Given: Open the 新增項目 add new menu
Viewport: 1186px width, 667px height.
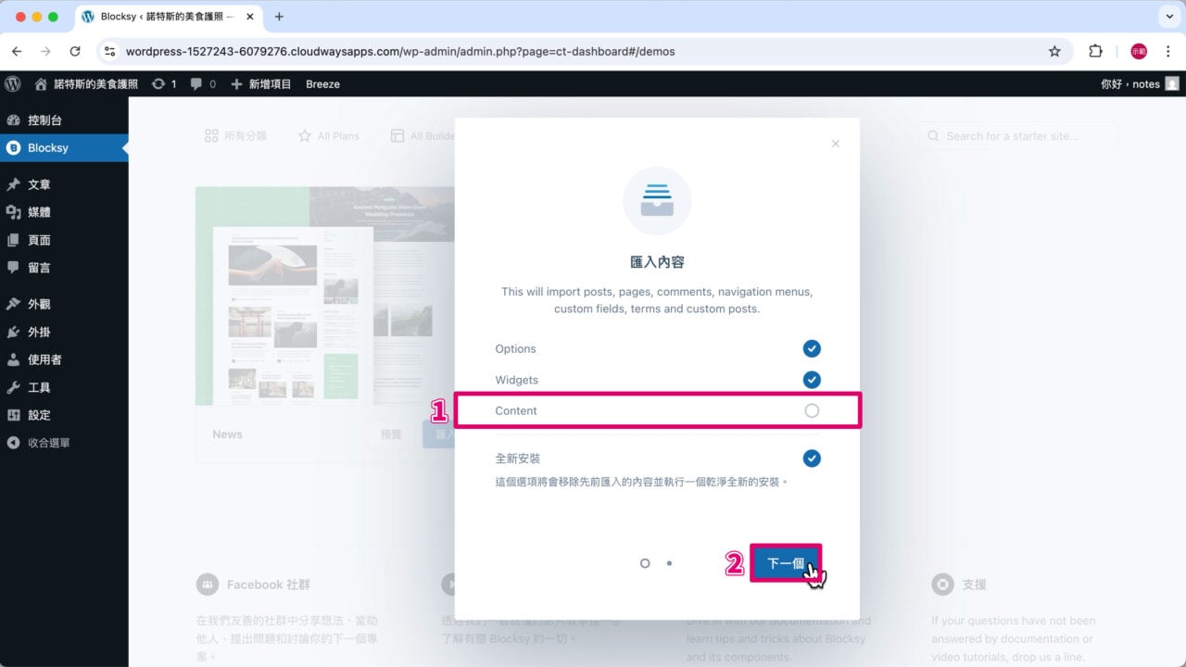Looking at the screenshot, I should pos(261,83).
